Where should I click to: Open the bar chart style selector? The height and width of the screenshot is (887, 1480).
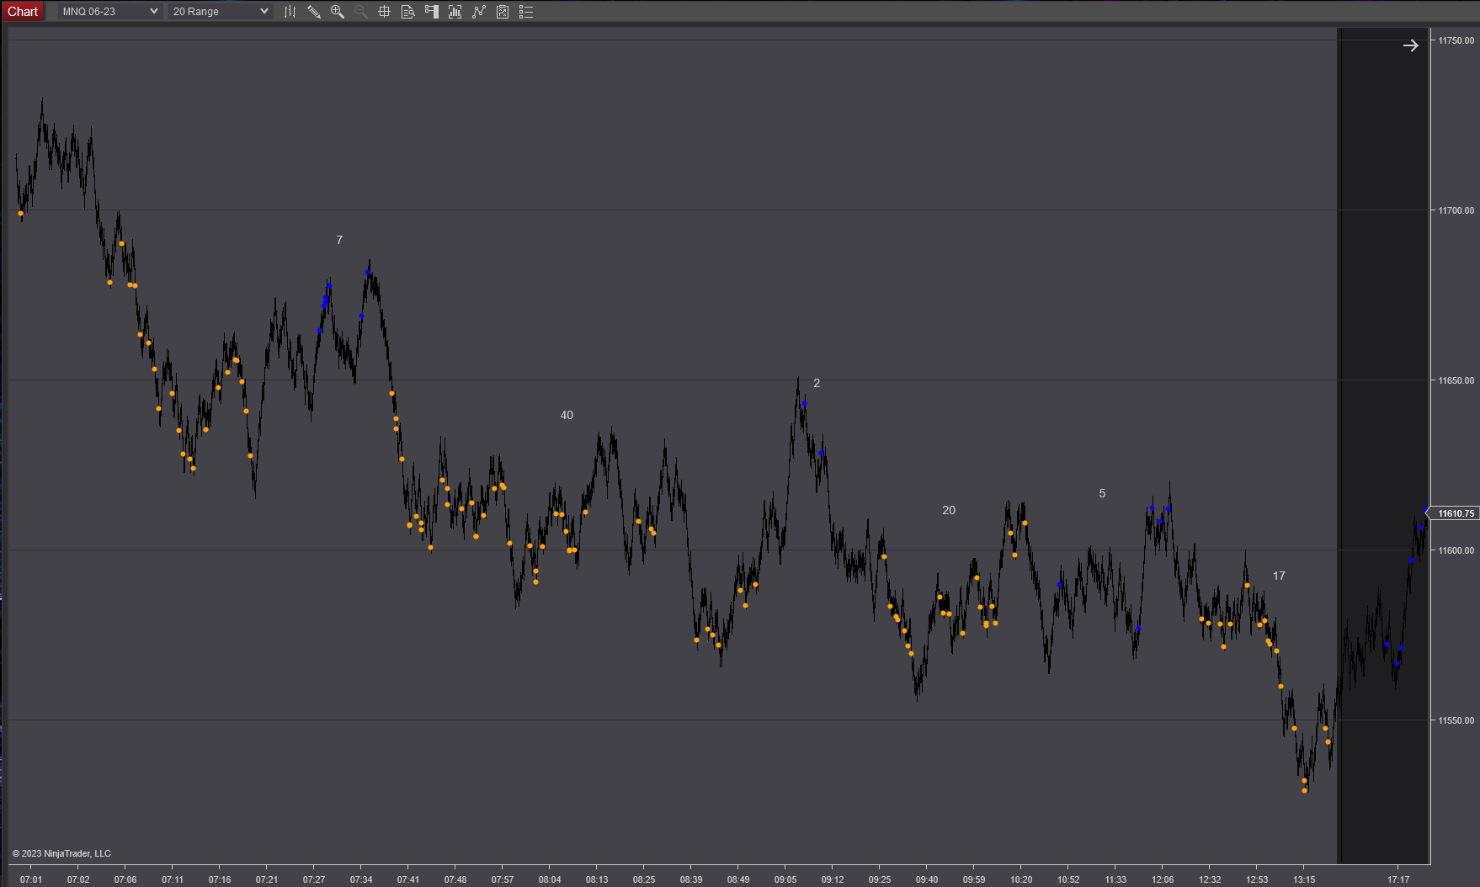pos(290,12)
